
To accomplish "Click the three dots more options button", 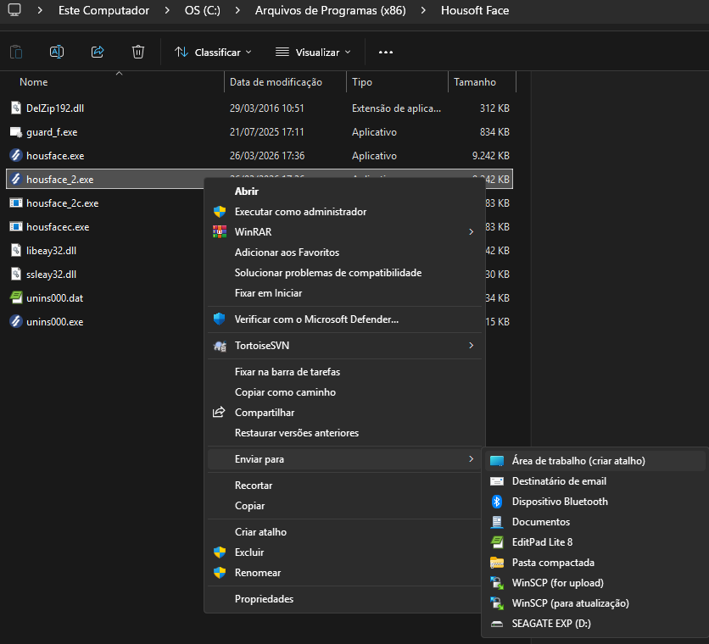I will click(x=386, y=52).
